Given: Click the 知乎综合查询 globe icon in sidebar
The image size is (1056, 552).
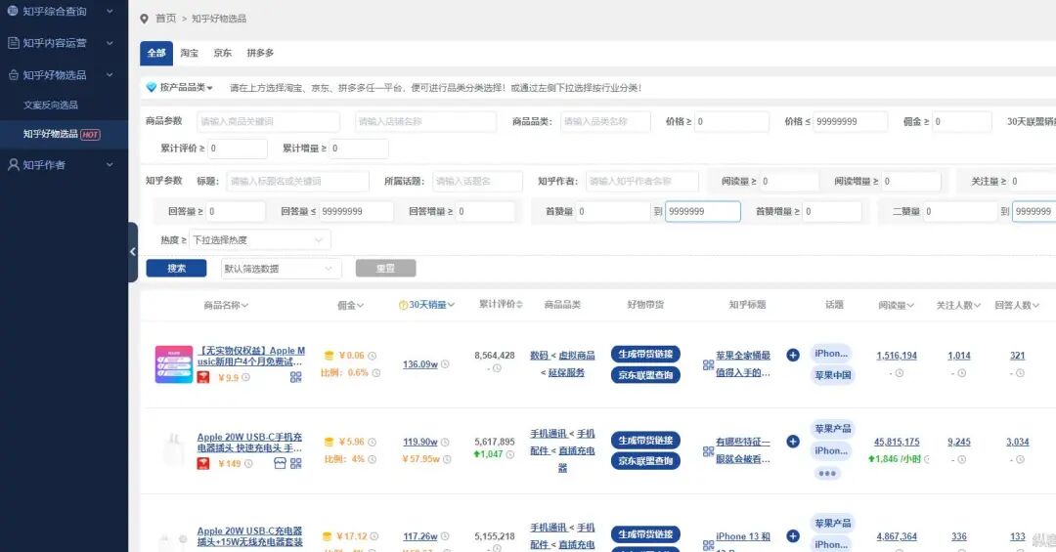Looking at the screenshot, I should click(x=13, y=11).
